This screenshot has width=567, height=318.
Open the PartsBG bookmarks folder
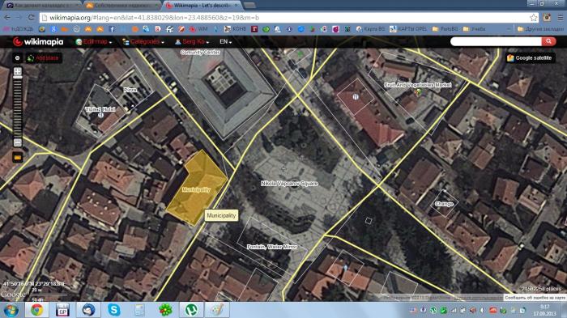(x=445, y=29)
